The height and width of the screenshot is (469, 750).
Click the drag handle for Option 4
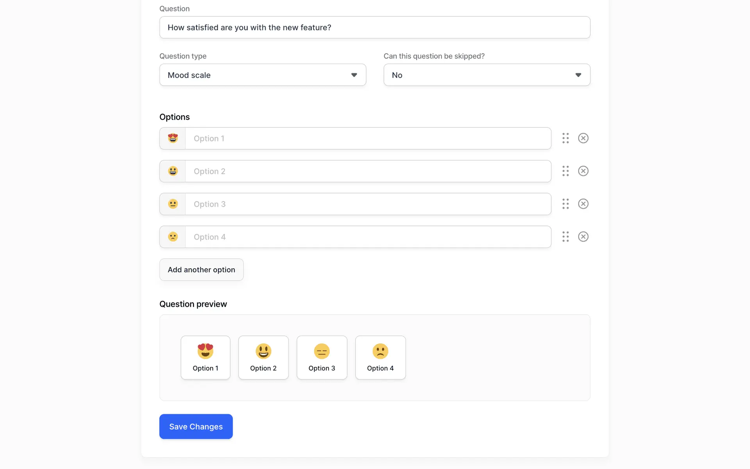[565, 237]
